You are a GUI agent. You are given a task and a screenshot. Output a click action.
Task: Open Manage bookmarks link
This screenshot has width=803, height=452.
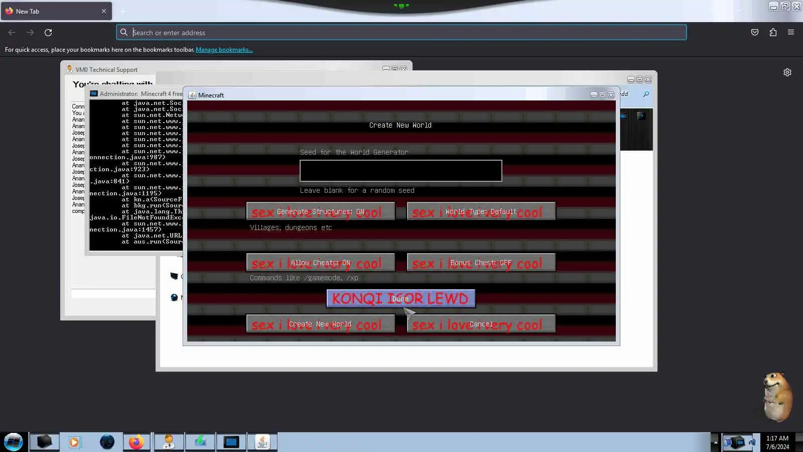click(224, 50)
